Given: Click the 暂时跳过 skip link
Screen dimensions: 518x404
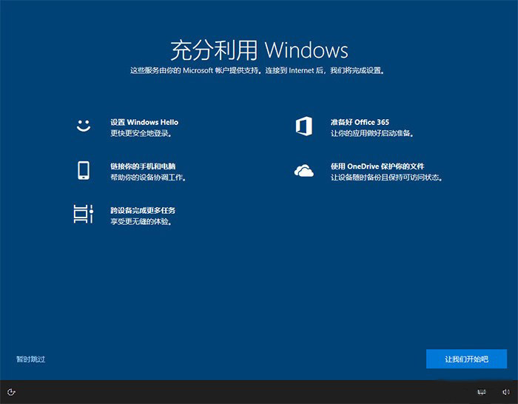Looking at the screenshot, I should 30,359.
